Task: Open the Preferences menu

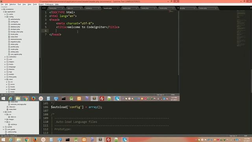Action: click(49, 4)
